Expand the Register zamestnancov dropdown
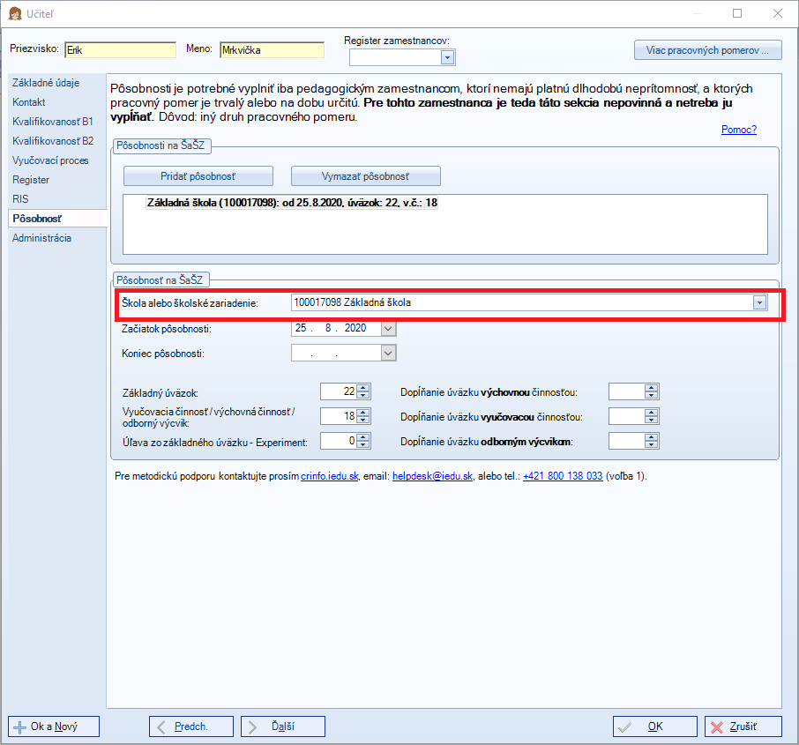 pyautogui.click(x=447, y=57)
